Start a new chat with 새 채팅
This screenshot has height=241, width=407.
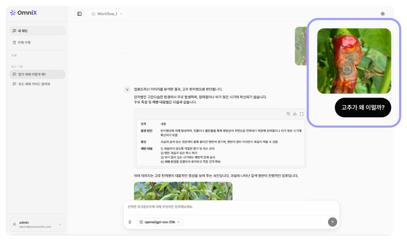click(37, 31)
